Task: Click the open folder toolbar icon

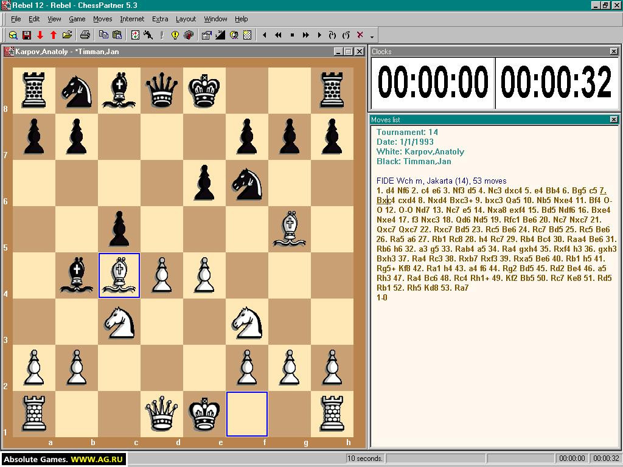Action: (x=67, y=35)
